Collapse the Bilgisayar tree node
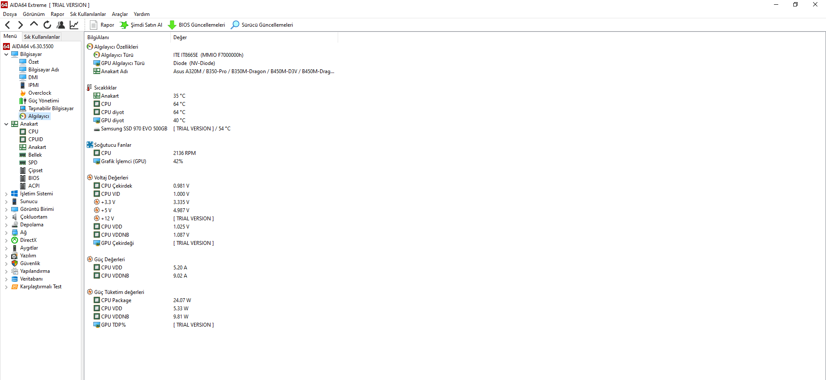The image size is (826, 380). click(x=6, y=54)
